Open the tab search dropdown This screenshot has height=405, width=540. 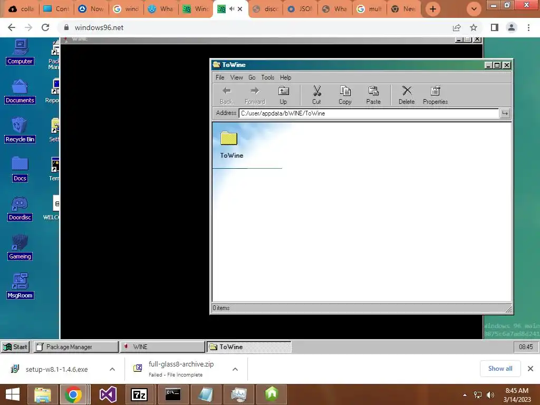(x=474, y=9)
